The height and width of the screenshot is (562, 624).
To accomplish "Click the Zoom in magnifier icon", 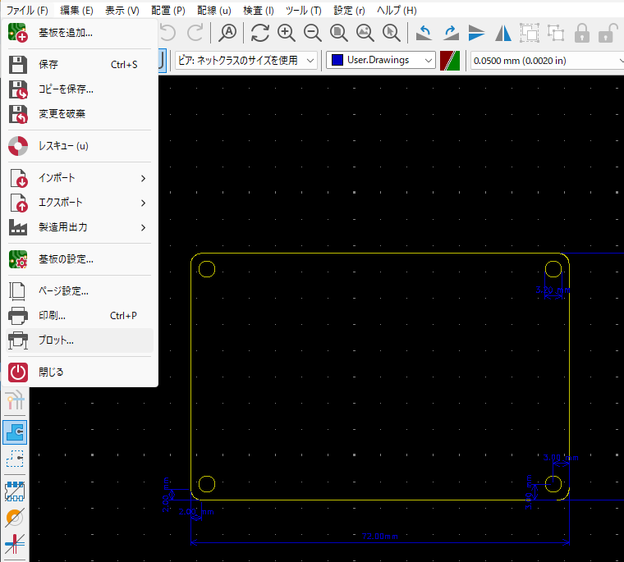I will point(287,33).
